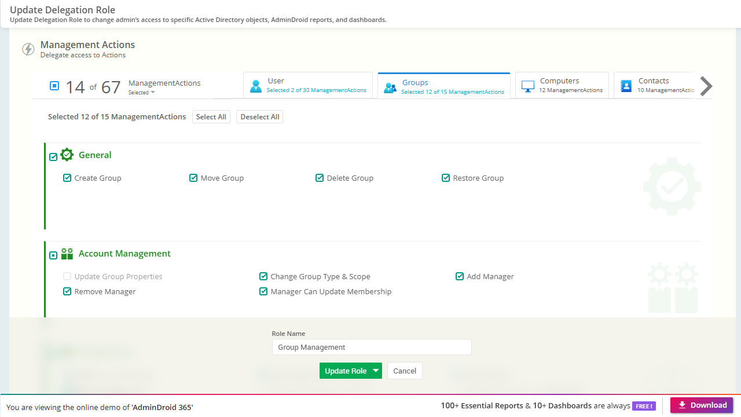Toggle the Account Management section checkbox
Image resolution: width=741 pixels, height=417 pixels.
53,255
